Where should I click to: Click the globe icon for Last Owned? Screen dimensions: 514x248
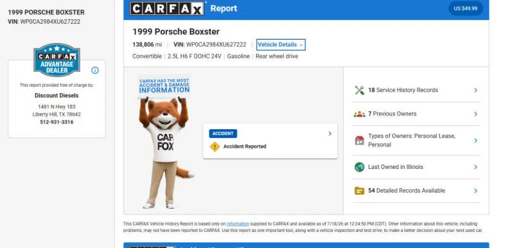tap(359, 167)
